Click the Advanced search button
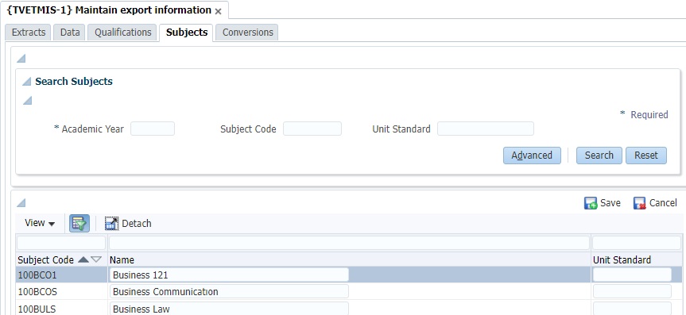686x315 pixels. [532, 156]
